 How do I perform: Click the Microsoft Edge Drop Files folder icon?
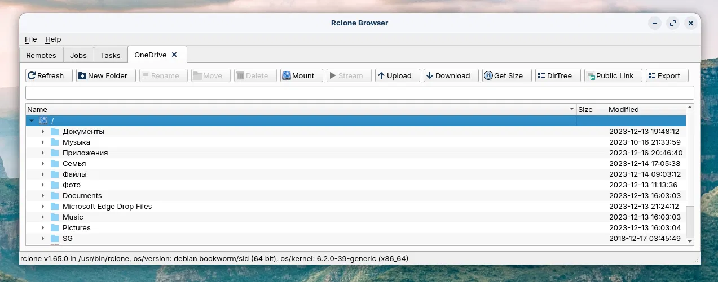[55, 206]
